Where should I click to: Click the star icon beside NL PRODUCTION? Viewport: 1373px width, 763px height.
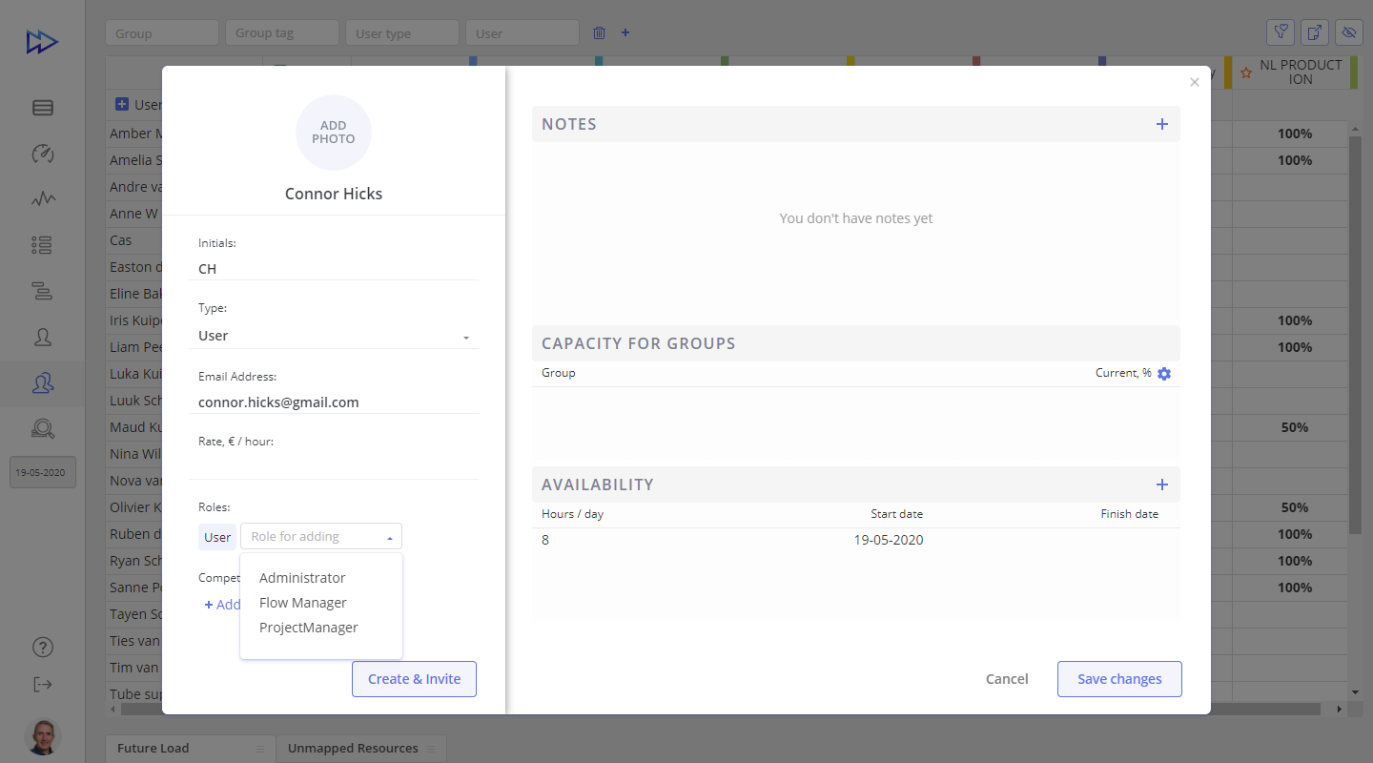point(1245,72)
